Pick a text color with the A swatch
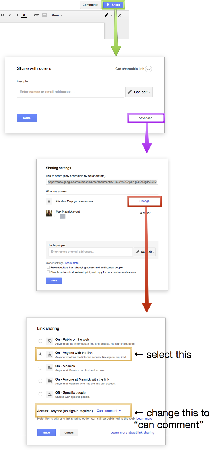This screenshot has width=210, height=452. (x=24, y=15)
